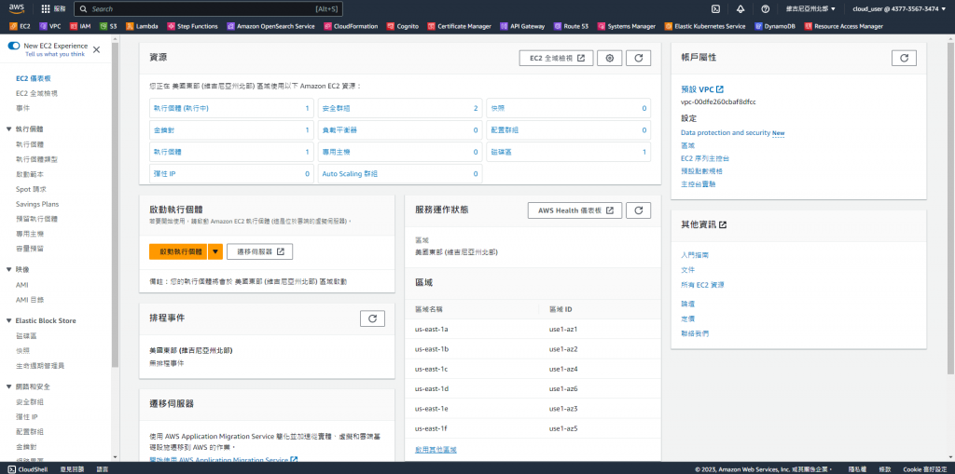Open the EC2 全域檢視 button in resources
Image resolution: width=955 pixels, height=474 pixels.
(x=557, y=58)
